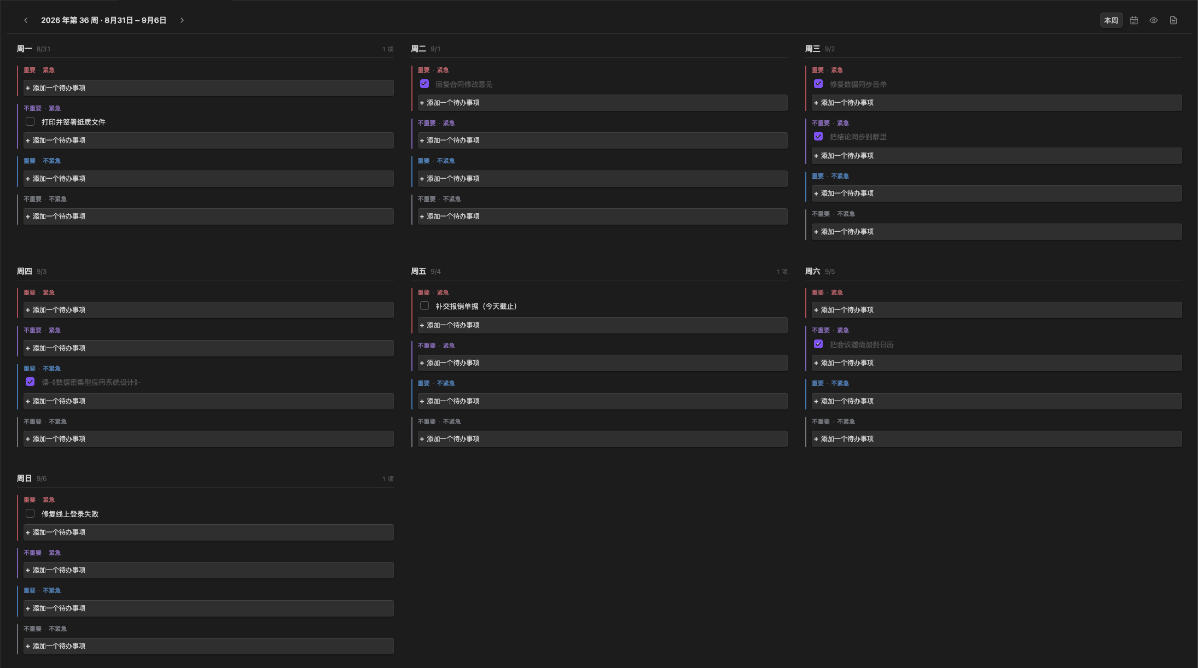Viewport: 1198px width, 668px height.
Task: Jump to 本周 button
Action: coord(1111,20)
